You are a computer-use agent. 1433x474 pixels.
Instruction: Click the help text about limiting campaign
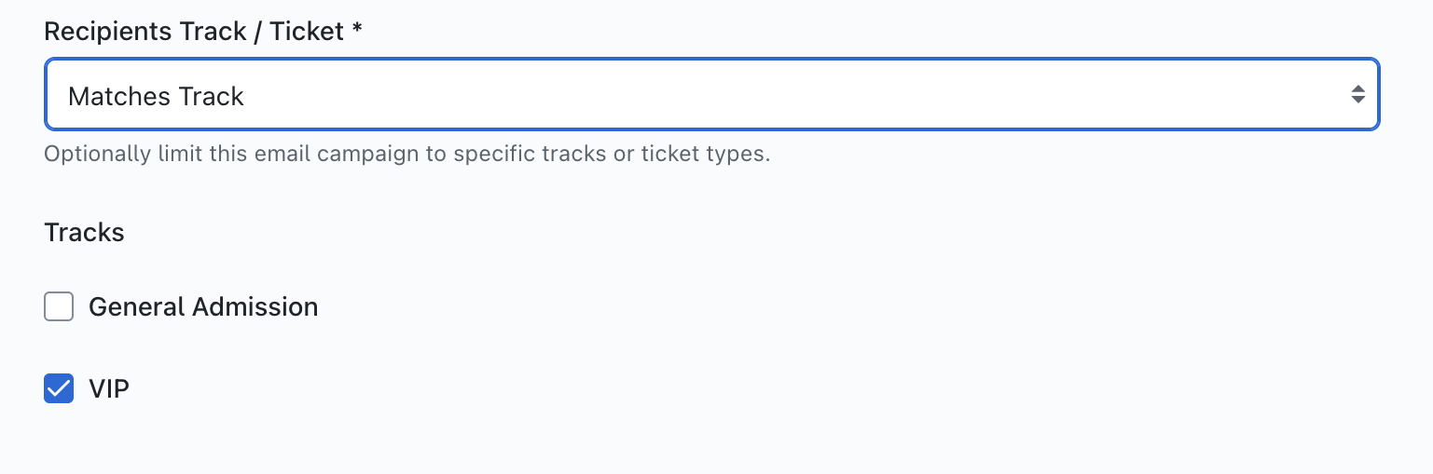(406, 154)
